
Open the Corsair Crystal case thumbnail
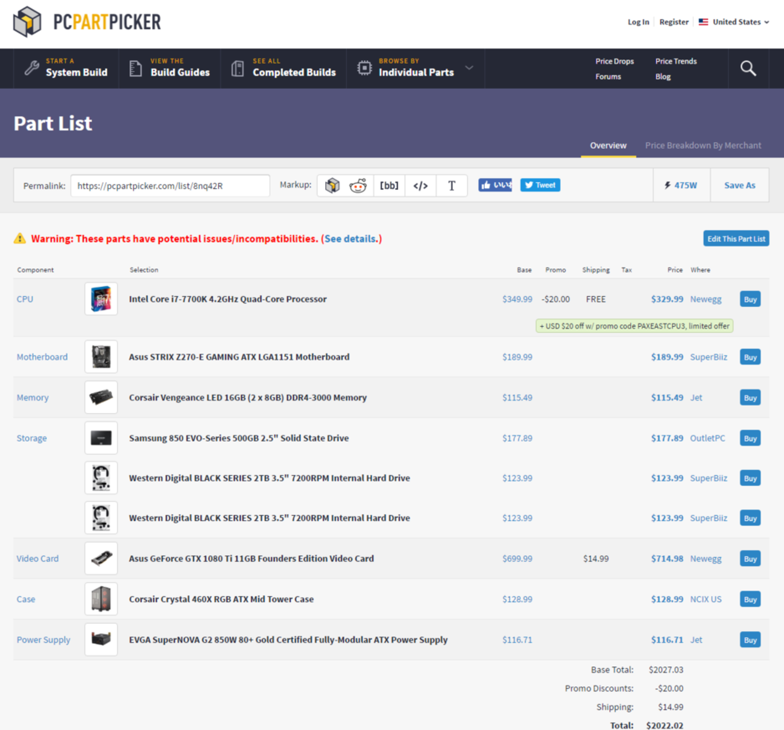[101, 599]
